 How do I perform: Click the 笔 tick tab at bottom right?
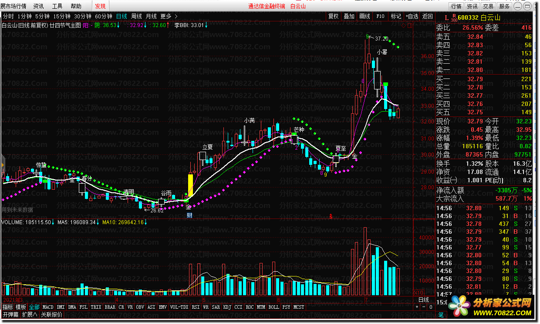(441, 315)
